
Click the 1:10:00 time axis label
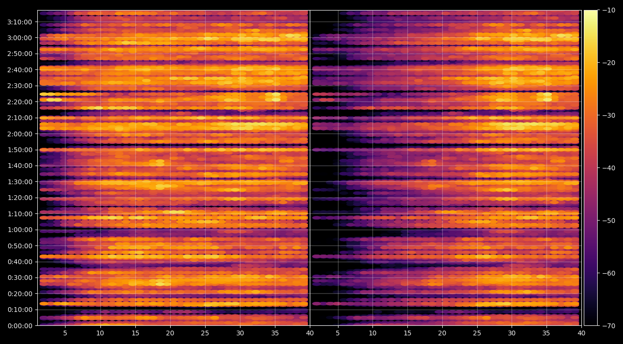(x=20, y=213)
